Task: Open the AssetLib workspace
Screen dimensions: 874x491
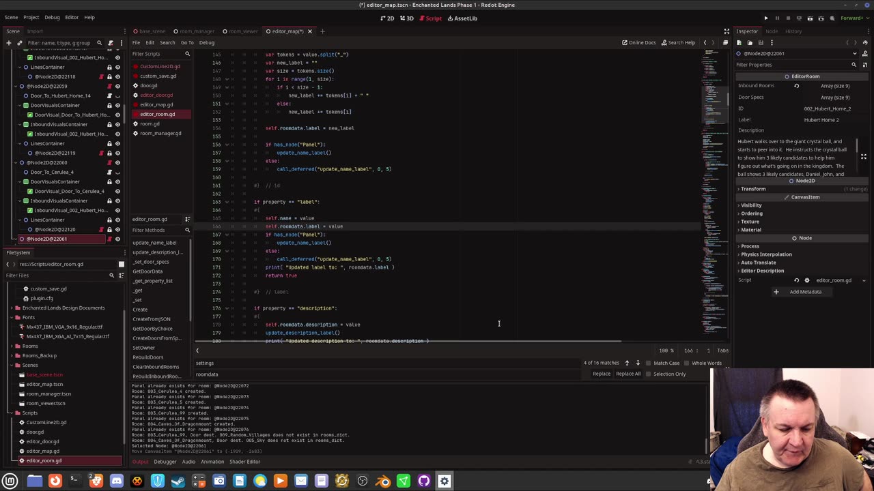Action: coord(462,18)
